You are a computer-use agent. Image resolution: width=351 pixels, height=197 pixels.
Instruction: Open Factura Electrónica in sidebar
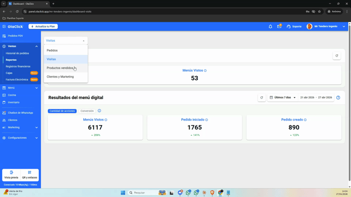click(x=17, y=80)
